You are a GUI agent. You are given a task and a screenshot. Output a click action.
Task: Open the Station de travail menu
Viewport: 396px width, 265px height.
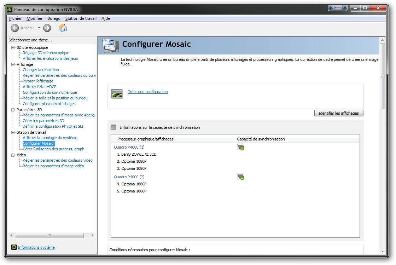coord(81,18)
